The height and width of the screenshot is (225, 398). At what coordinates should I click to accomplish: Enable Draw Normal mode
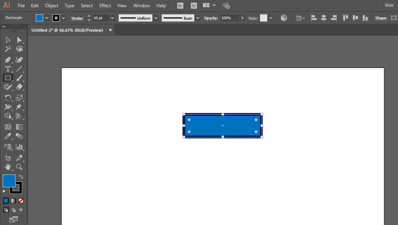[6, 210]
